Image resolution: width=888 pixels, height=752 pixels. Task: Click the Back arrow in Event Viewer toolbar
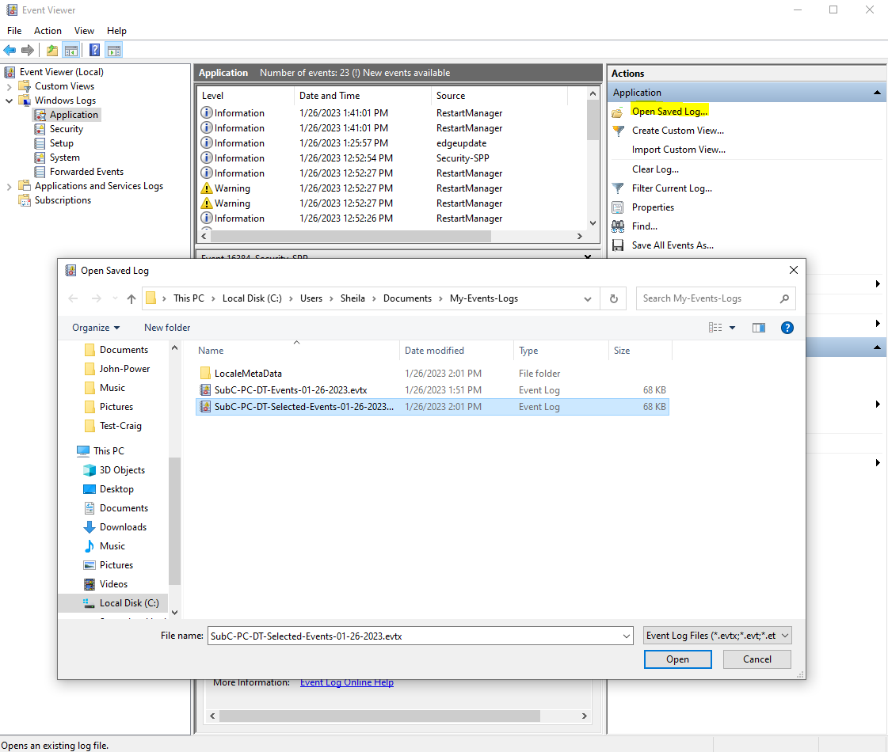pos(10,51)
